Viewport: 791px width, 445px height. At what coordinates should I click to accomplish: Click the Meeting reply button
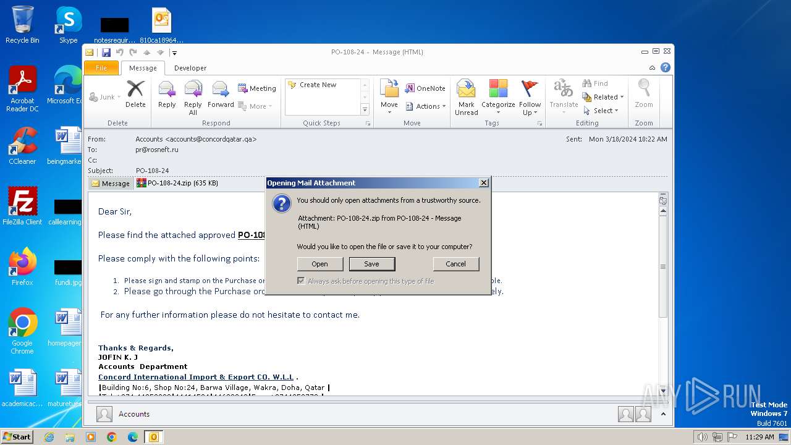[257, 88]
